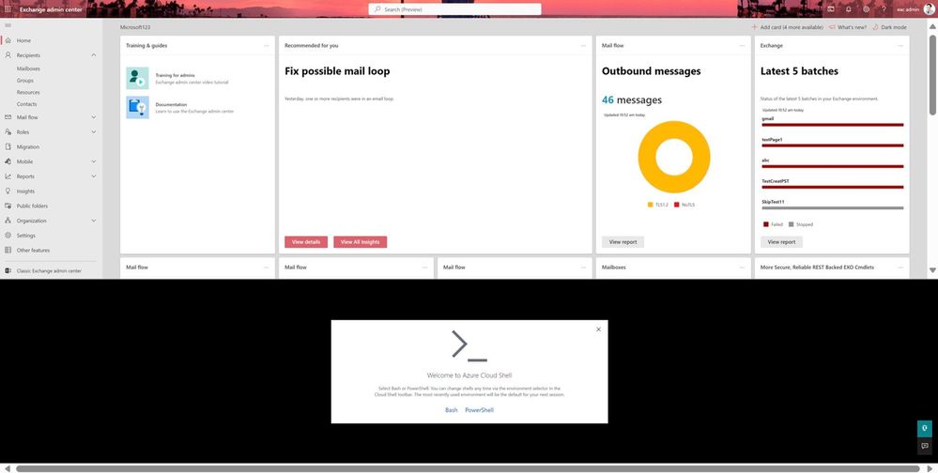Click the Documentation icon
This screenshot has width=938, height=473.
coord(137,107)
